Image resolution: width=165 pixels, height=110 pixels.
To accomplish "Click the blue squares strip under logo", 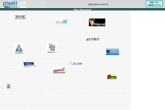I will pyautogui.click(x=15, y=7).
